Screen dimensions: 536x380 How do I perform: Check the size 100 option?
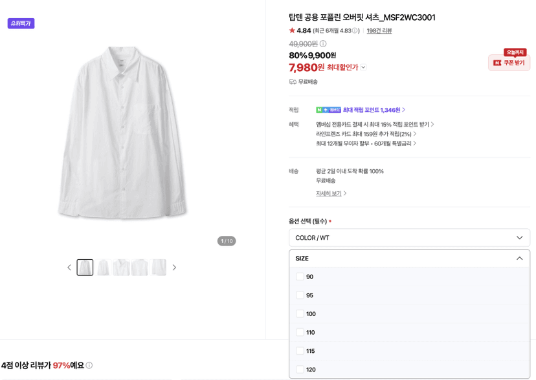click(x=300, y=314)
